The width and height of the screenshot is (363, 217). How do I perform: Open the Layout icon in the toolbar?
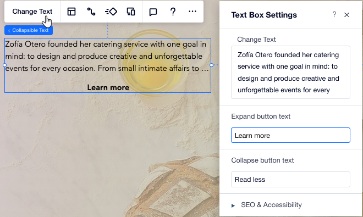click(x=71, y=12)
